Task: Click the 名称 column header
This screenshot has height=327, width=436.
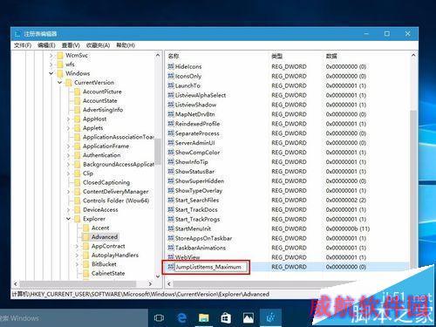Action: pyautogui.click(x=174, y=56)
